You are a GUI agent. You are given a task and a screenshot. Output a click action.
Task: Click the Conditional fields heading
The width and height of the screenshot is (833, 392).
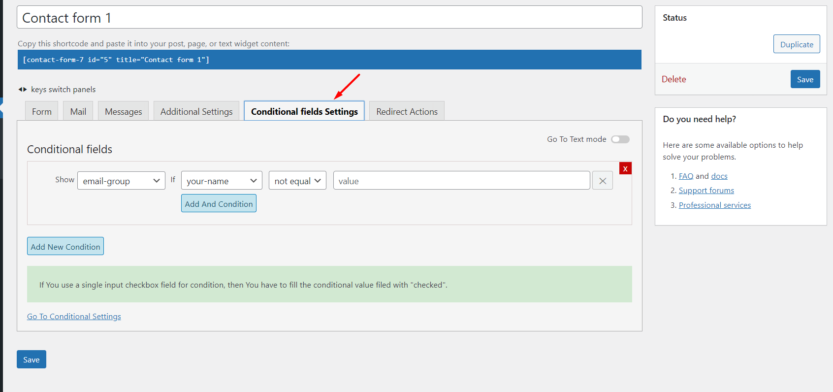coord(69,149)
